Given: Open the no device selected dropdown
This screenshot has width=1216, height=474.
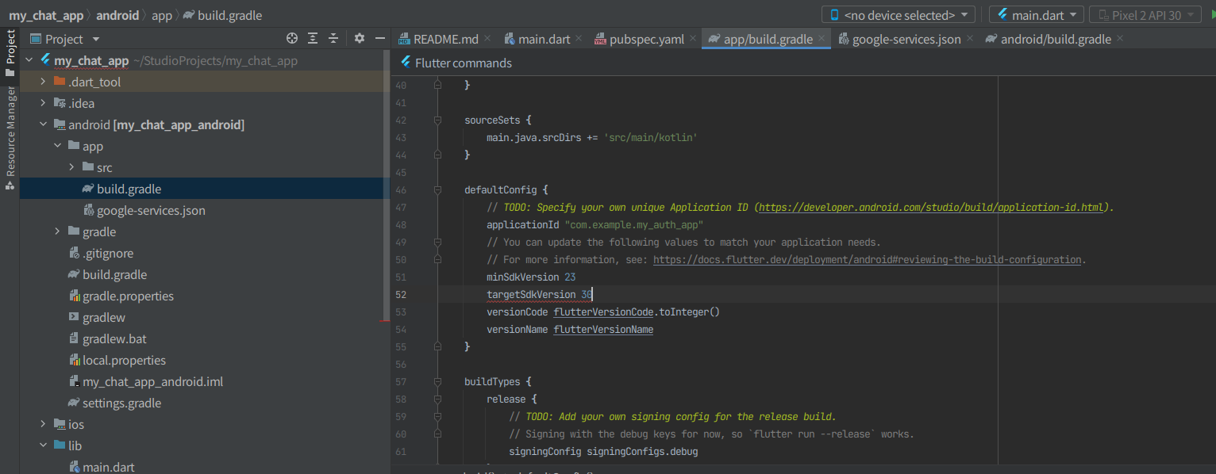Looking at the screenshot, I should pyautogui.click(x=899, y=15).
